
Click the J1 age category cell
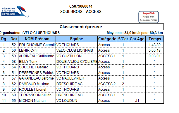(x=137, y=101)
